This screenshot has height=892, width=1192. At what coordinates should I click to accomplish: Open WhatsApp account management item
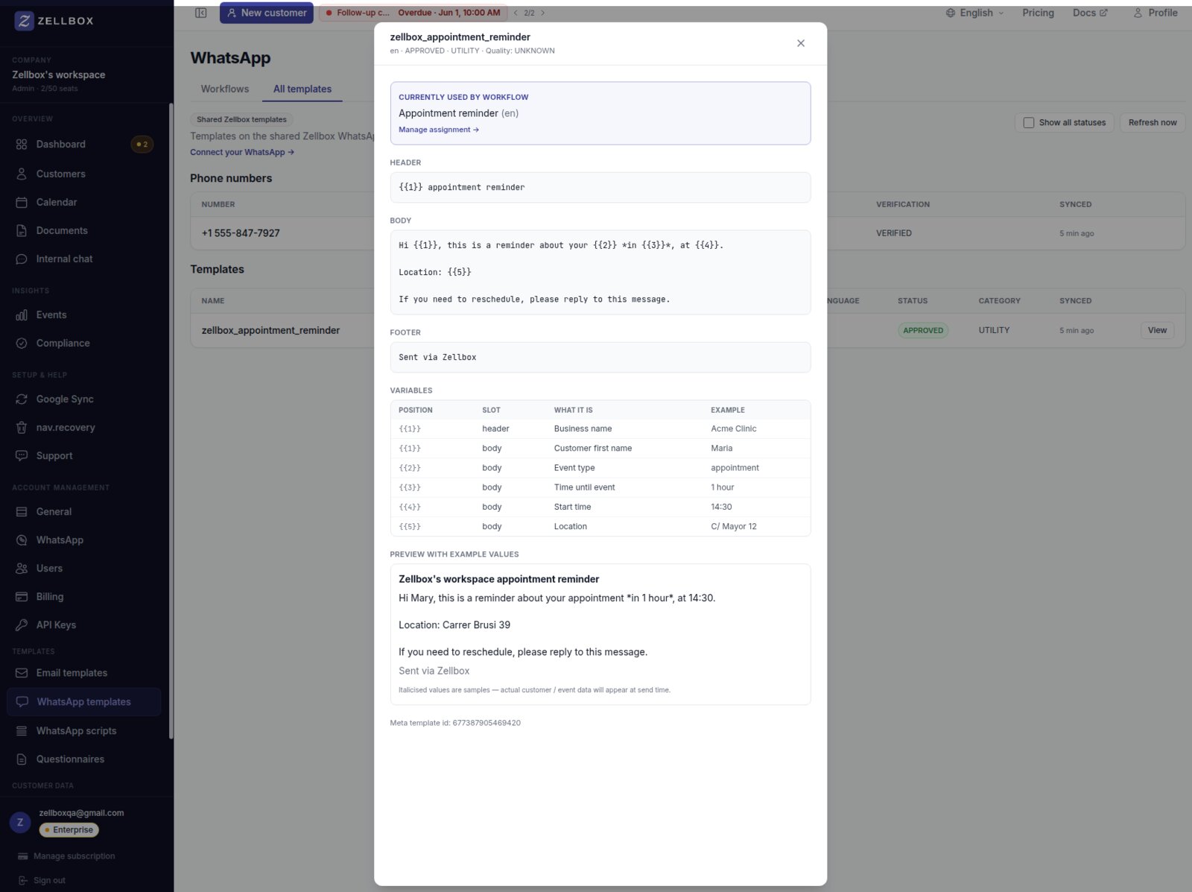pyautogui.click(x=60, y=540)
